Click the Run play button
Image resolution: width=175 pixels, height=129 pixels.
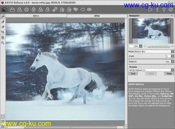coord(150,10)
